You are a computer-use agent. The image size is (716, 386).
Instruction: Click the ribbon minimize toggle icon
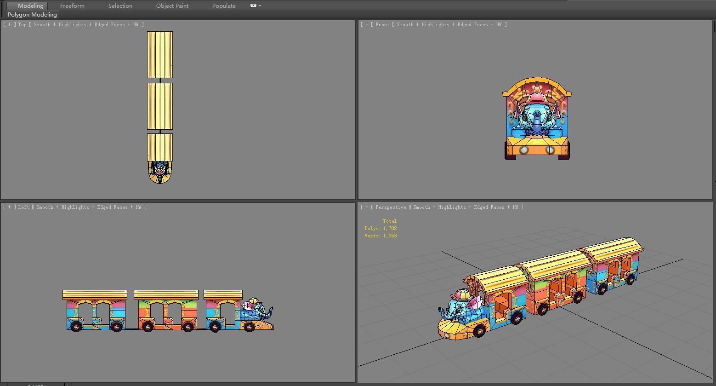pos(253,6)
